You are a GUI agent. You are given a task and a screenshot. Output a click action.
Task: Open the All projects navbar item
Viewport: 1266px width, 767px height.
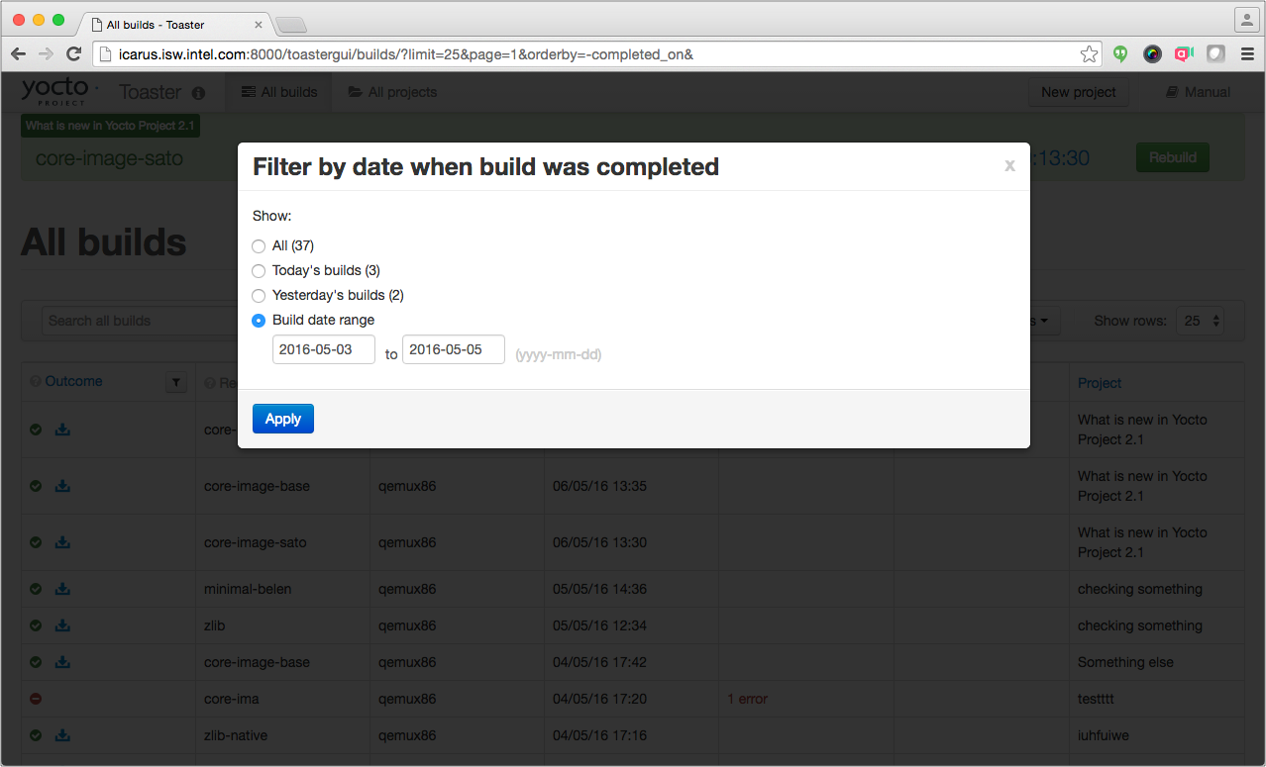point(392,92)
